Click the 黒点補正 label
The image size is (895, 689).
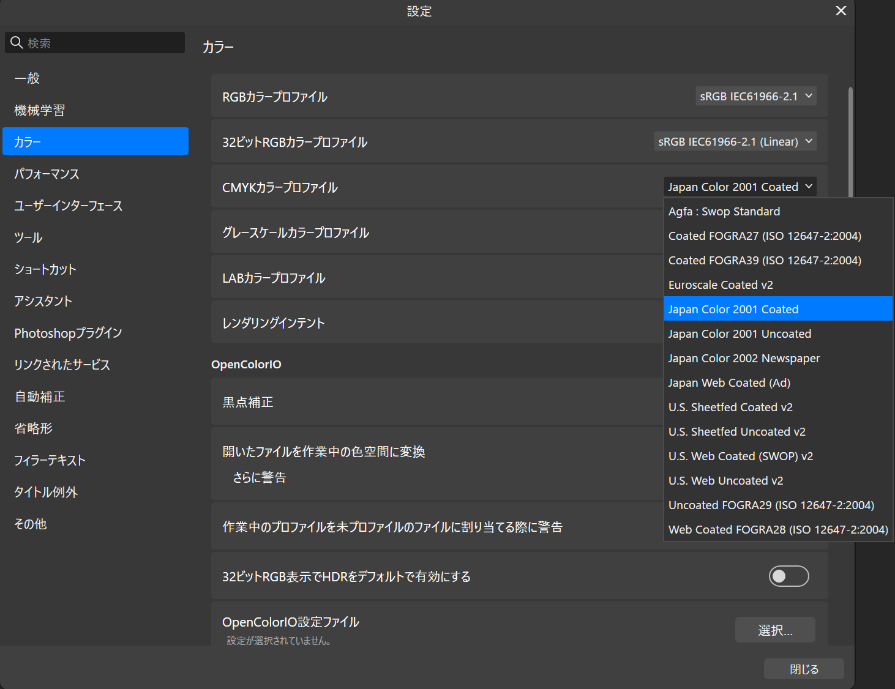[x=248, y=402]
